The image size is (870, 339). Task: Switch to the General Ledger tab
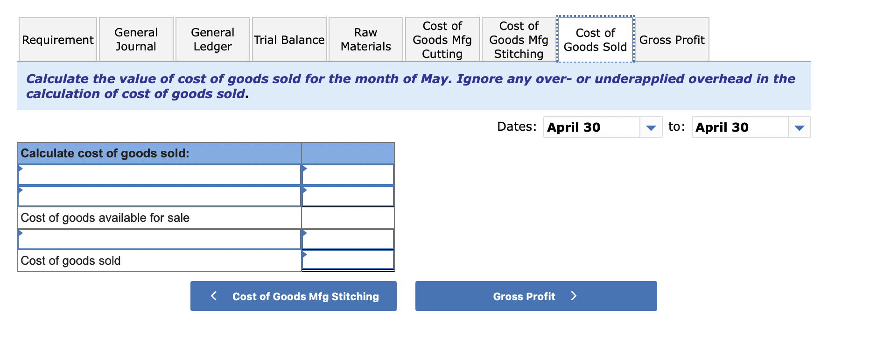(212, 40)
